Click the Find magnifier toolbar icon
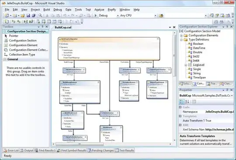Screen dimensions: 236x160 40,15
